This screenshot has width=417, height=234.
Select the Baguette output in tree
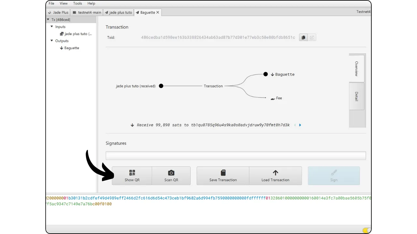coord(71,48)
